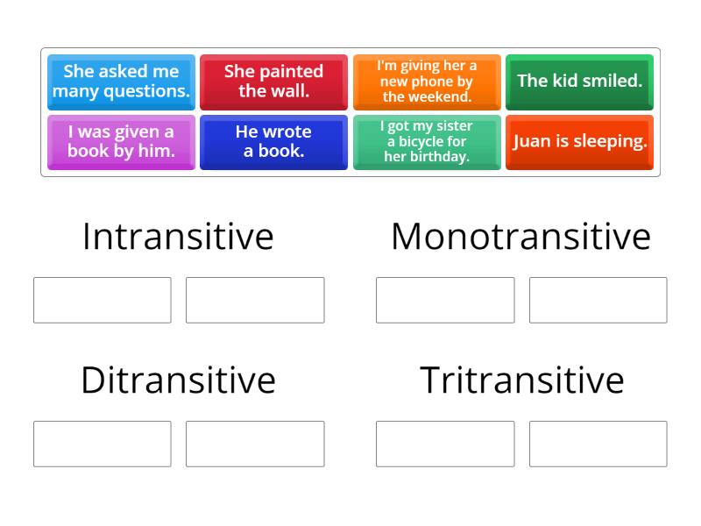Click the 'She painted the wall.' card
701x526 pixels.
click(x=274, y=82)
